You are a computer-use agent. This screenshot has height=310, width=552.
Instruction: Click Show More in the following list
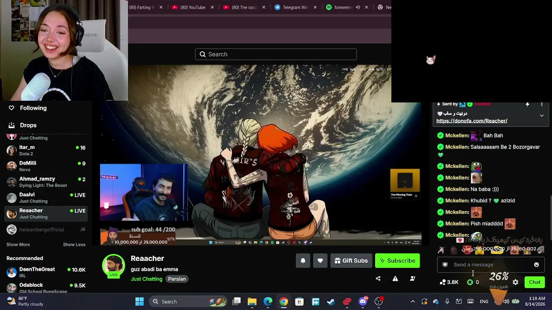point(18,245)
